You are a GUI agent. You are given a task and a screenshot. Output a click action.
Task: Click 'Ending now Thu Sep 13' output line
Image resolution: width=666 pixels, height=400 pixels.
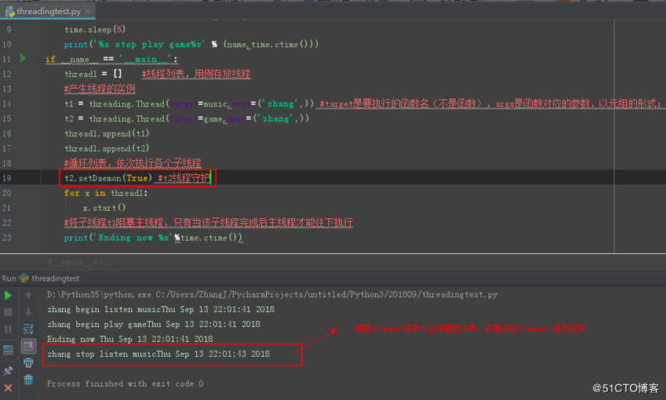[129, 339]
